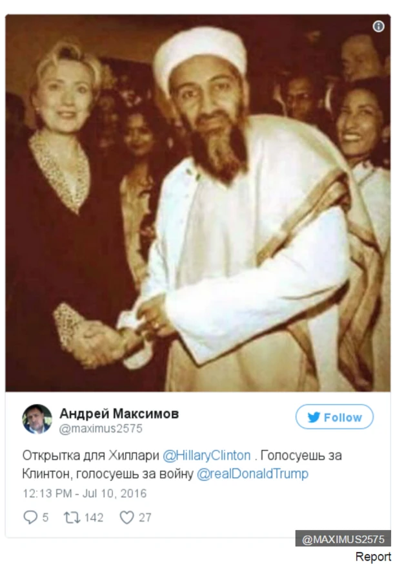The width and height of the screenshot is (413, 565).
Task: Open the @maximus2575 handle
Action: click(101, 429)
